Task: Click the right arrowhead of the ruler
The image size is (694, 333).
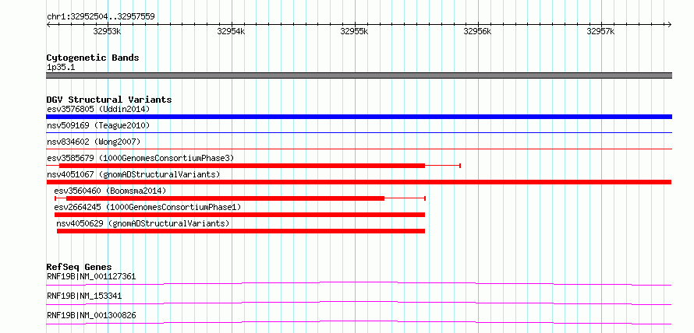Action: [x=669, y=24]
